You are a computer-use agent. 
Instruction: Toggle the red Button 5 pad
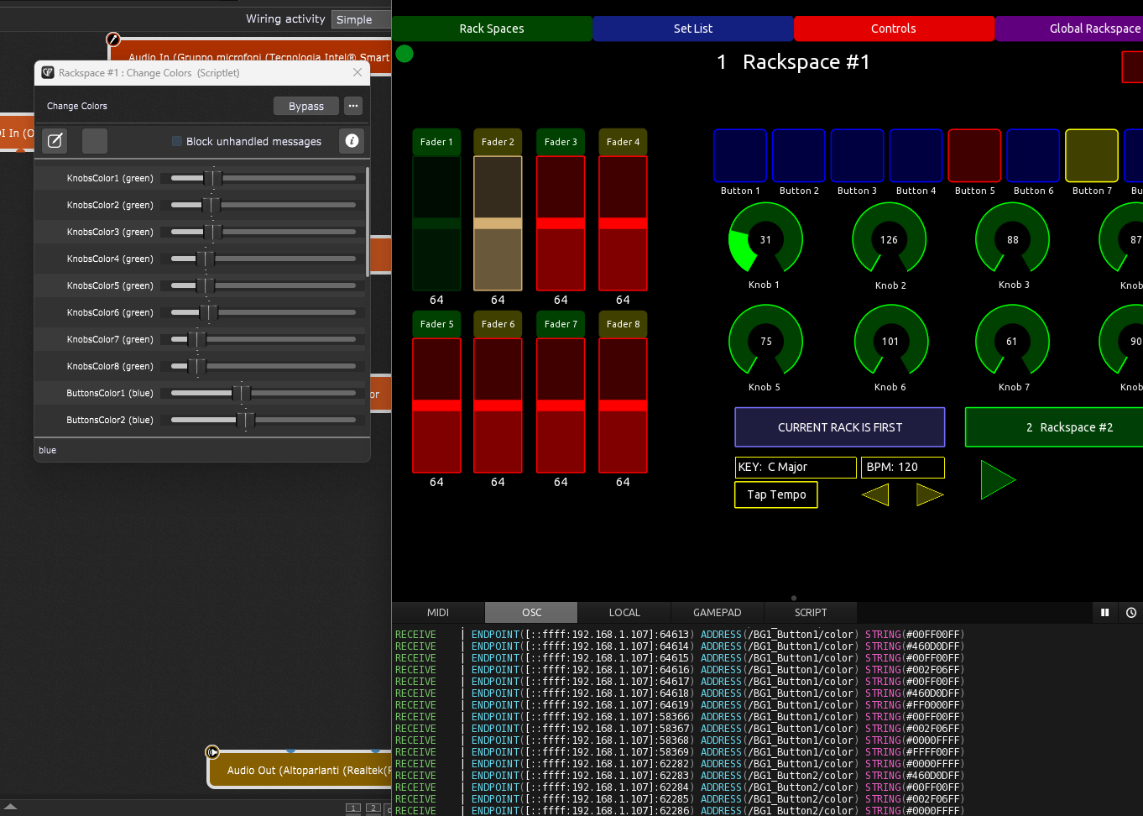click(974, 156)
